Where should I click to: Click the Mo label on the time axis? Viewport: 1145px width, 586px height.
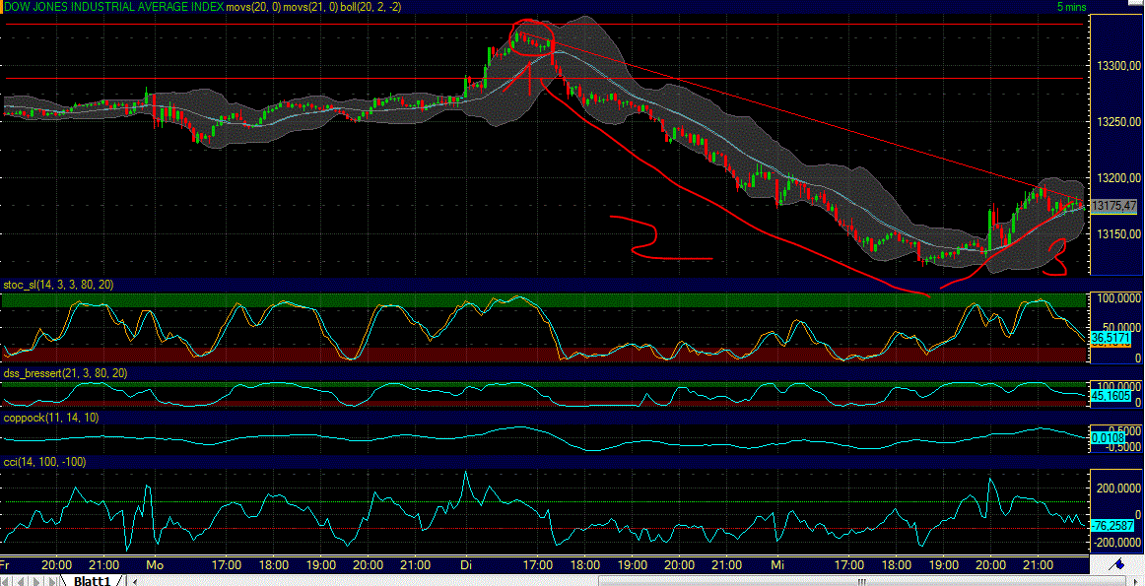click(x=154, y=565)
